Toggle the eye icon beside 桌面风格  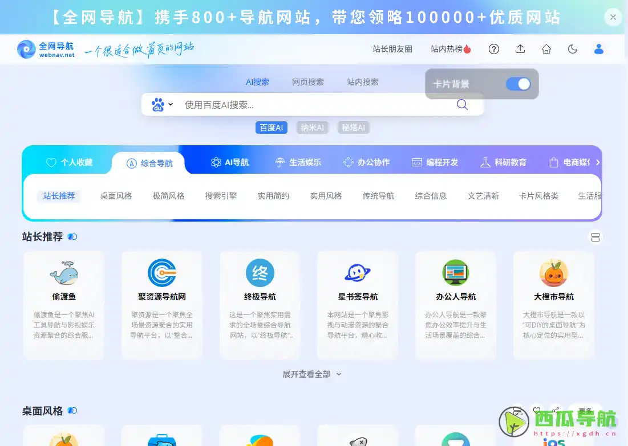(x=71, y=410)
